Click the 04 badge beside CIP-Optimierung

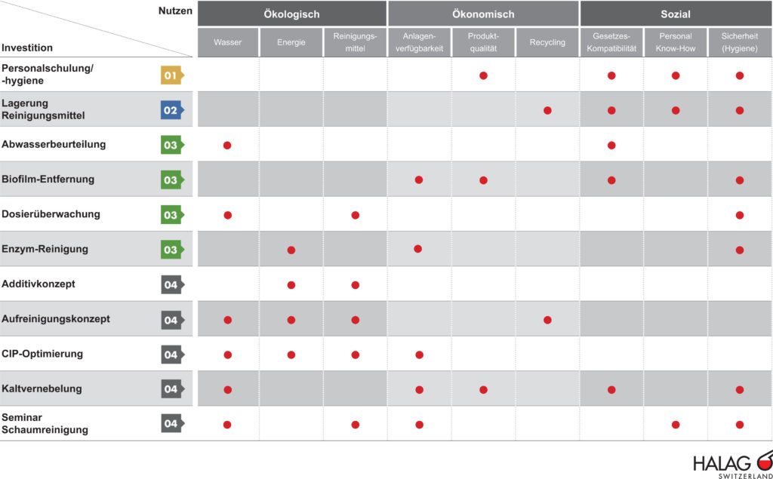point(171,355)
